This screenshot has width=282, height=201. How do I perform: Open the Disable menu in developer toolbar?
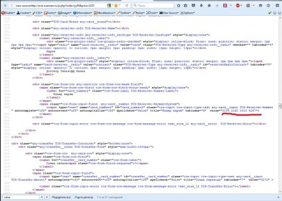click(7, 13)
